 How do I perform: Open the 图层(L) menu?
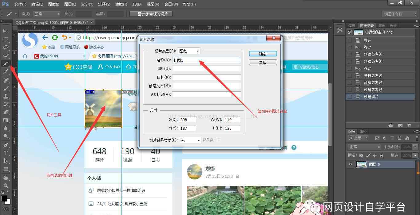70,4
